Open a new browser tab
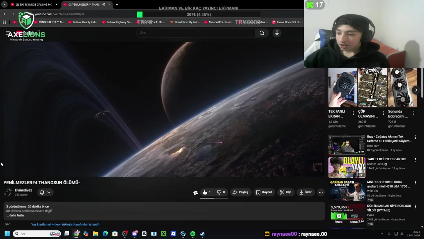This screenshot has height=239, width=424. tap(117, 5)
